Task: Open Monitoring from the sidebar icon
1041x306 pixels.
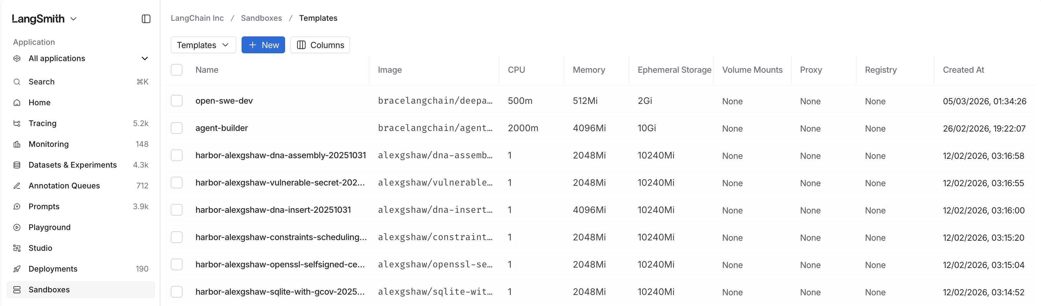Action: pos(17,144)
